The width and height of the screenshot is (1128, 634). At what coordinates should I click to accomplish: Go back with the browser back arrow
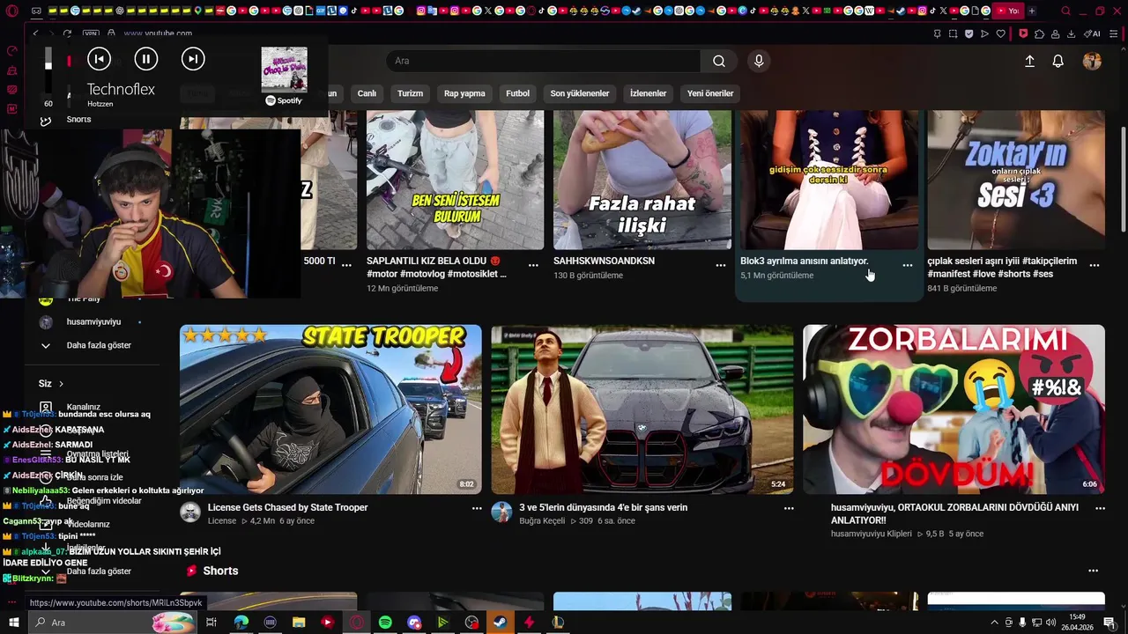(x=35, y=33)
